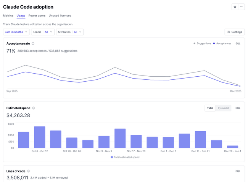Go to the Unused licenses tab
This screenshot has width=248, height=182.
coord(60,16)
